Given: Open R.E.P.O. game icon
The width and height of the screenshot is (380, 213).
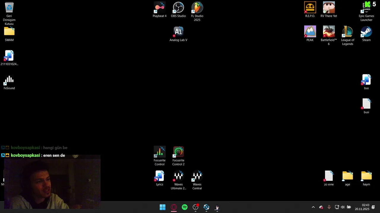Looking at the screenshot, I should click(x=310, y=10).
